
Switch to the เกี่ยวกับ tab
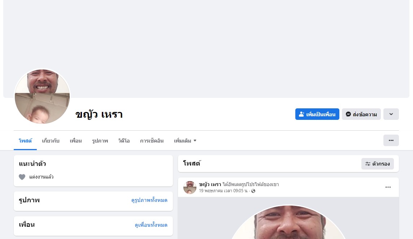pyautogui.click(x=51, y=141)
